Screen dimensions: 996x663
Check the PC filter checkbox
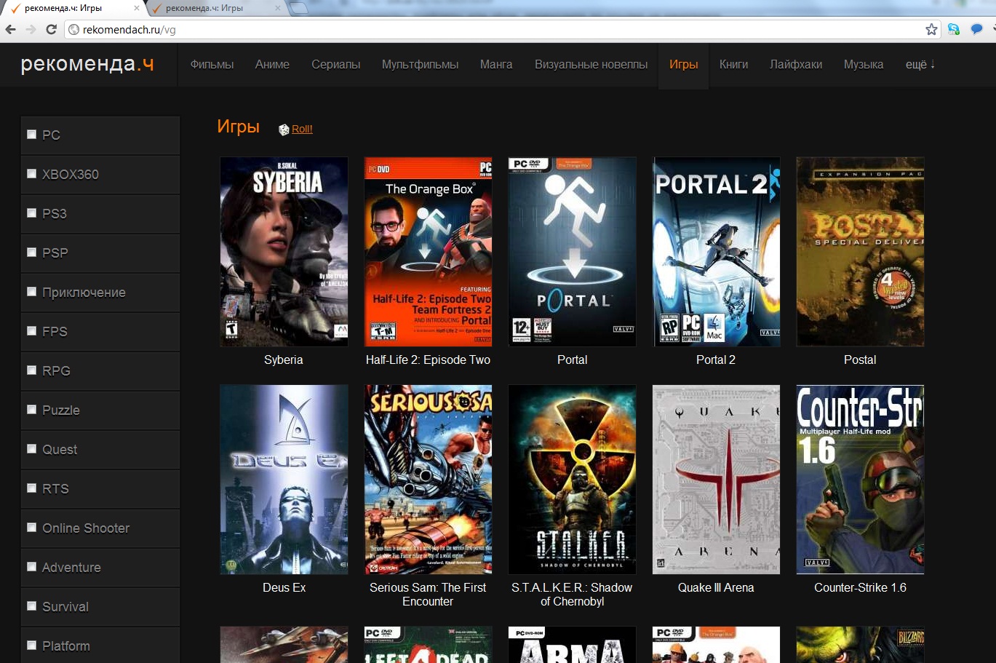(31, 134)
